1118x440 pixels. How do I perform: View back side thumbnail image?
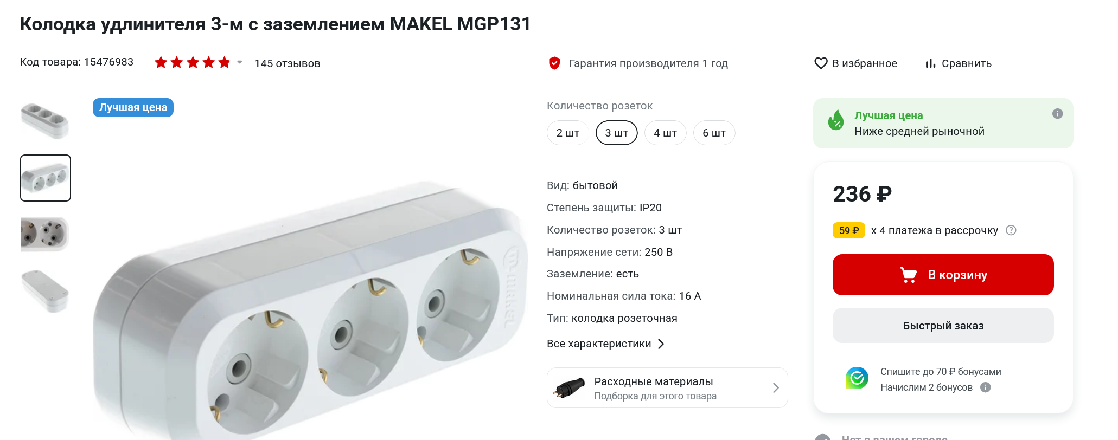pyautogui.click(x=45, y=291)
